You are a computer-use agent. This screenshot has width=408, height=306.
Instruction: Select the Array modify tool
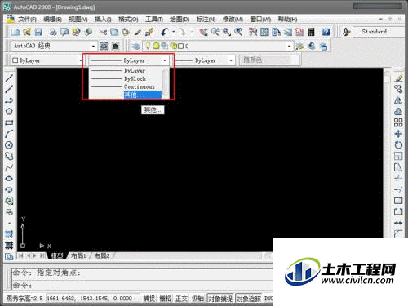[398, 122]
